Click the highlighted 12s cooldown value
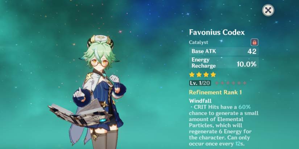The height and width of the screenshot is (149, 299). pos(239,144)
